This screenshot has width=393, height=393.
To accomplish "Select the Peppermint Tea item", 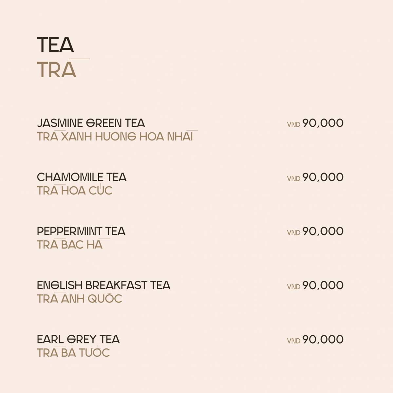I will tap(81, 231).
